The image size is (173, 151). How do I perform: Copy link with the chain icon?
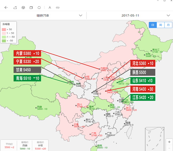coord(58,7)
